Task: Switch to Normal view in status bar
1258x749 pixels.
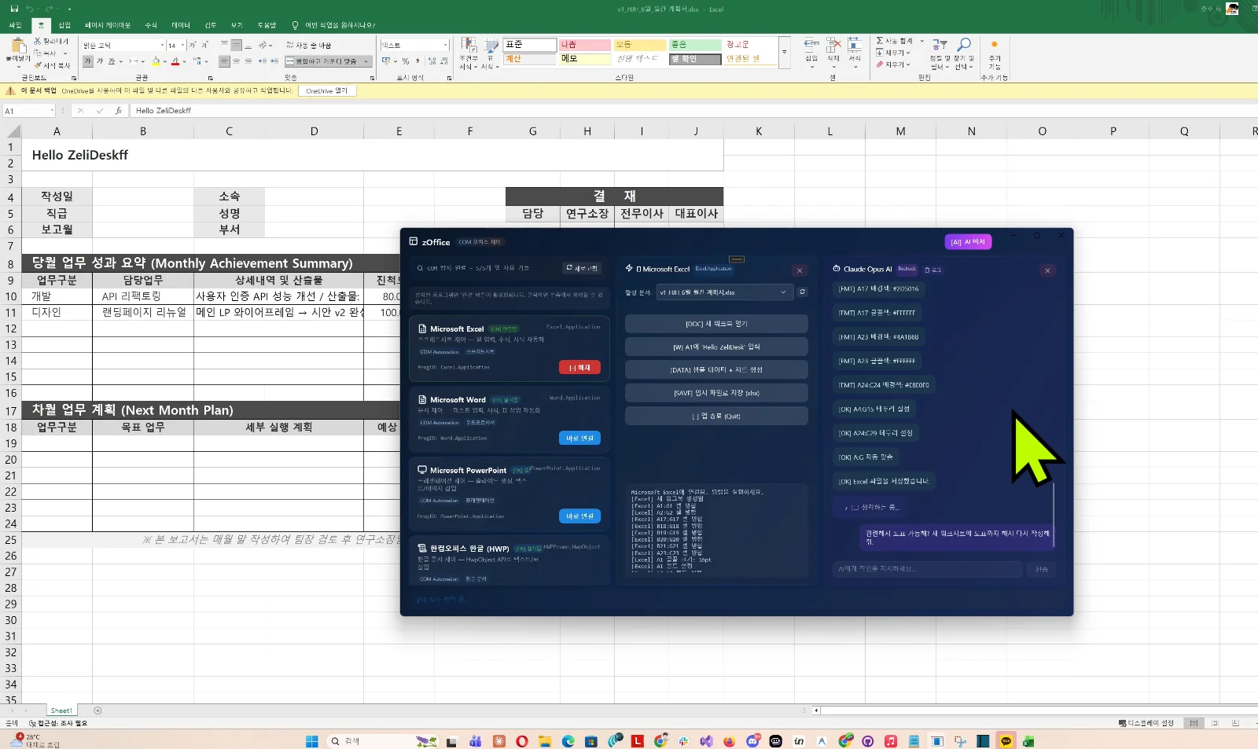Action: point(1194,723)
